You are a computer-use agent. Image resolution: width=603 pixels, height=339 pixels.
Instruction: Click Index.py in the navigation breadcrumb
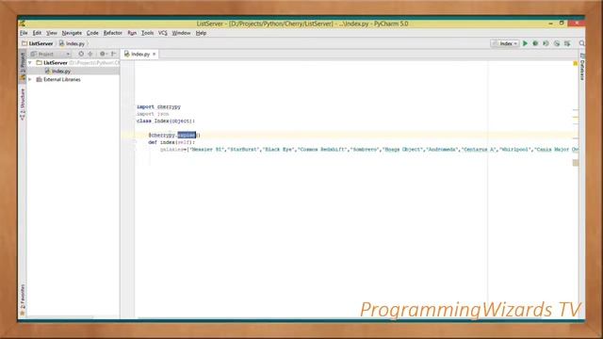pos(75,43)
